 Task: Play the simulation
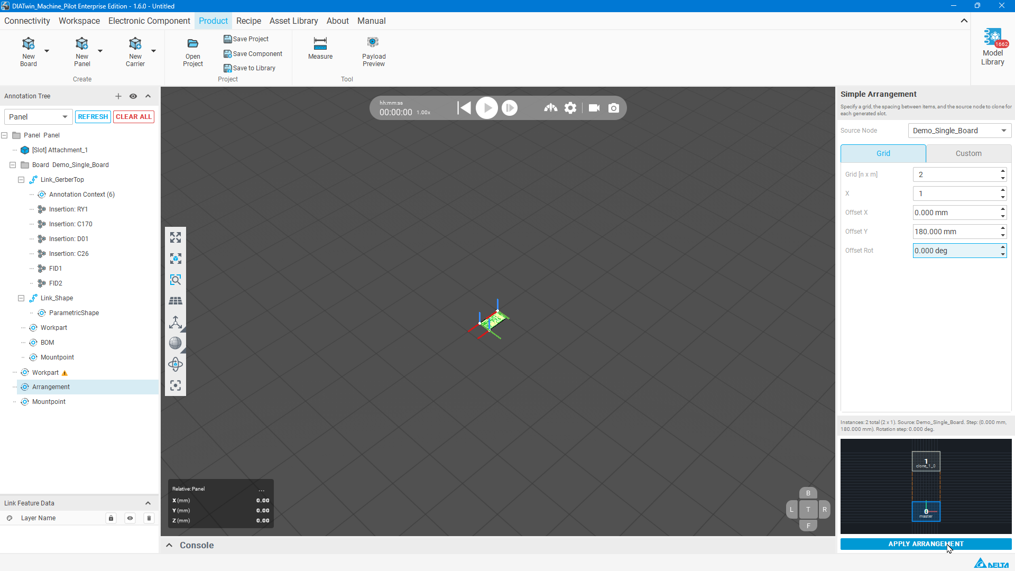click(487, 108)
